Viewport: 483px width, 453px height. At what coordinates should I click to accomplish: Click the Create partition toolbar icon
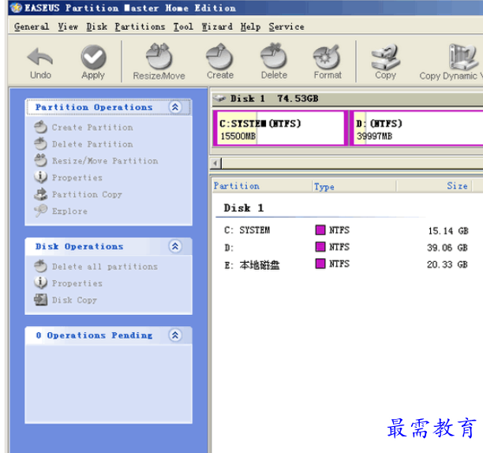pos(219,56)
